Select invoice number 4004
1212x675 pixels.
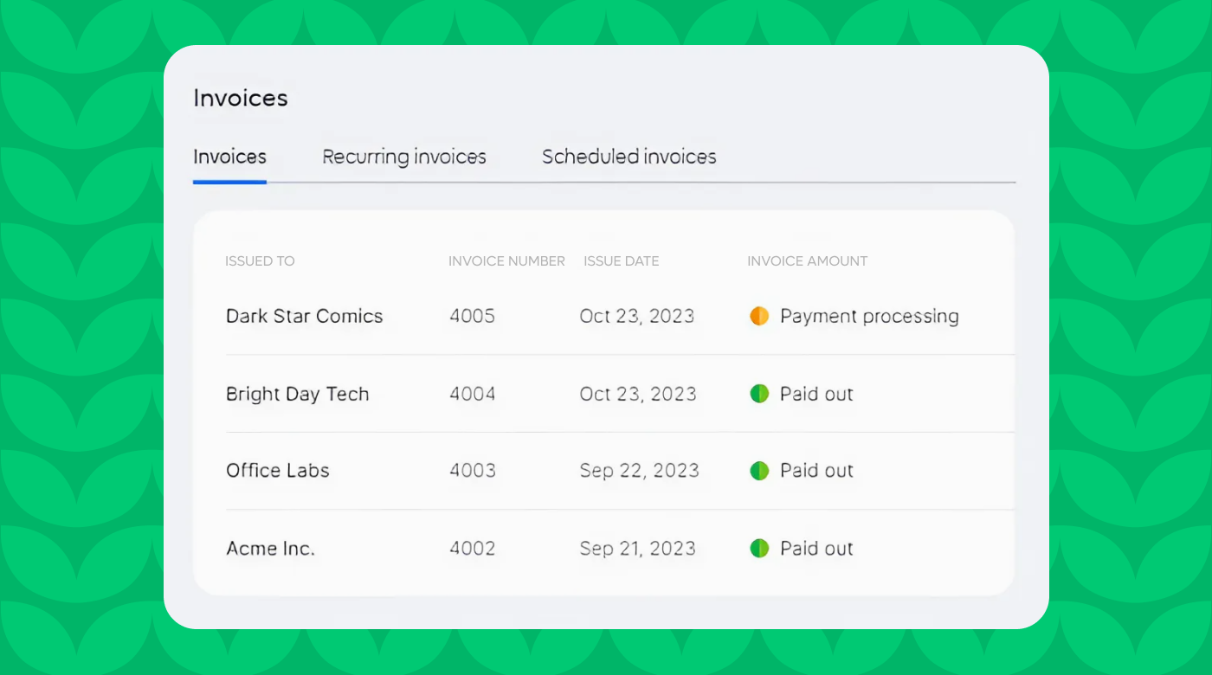pos(472,395)
